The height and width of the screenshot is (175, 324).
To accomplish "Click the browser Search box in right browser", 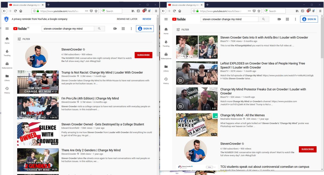I will pos(275,11).
